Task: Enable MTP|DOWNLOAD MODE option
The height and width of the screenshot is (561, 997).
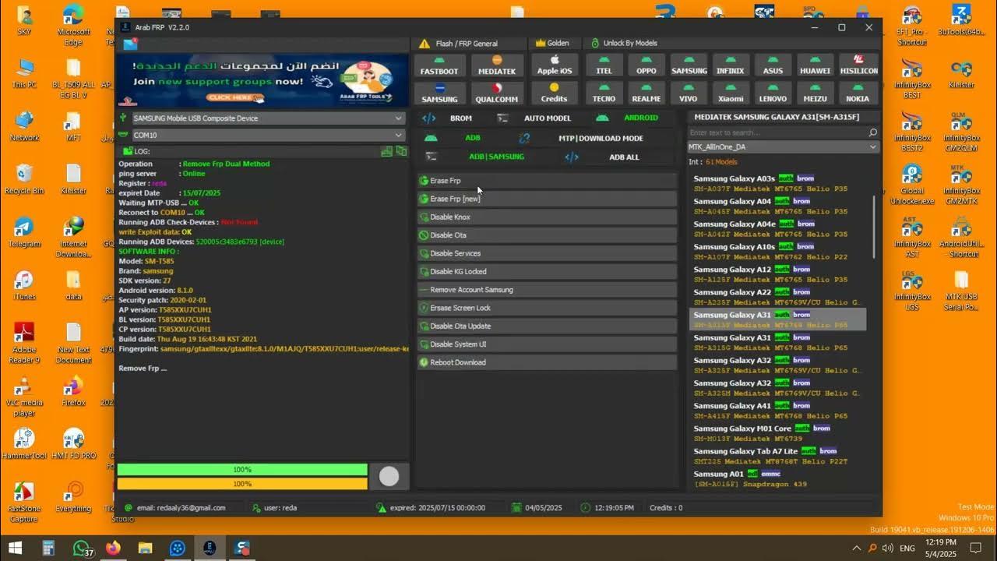Action: (x=600, y=137)
